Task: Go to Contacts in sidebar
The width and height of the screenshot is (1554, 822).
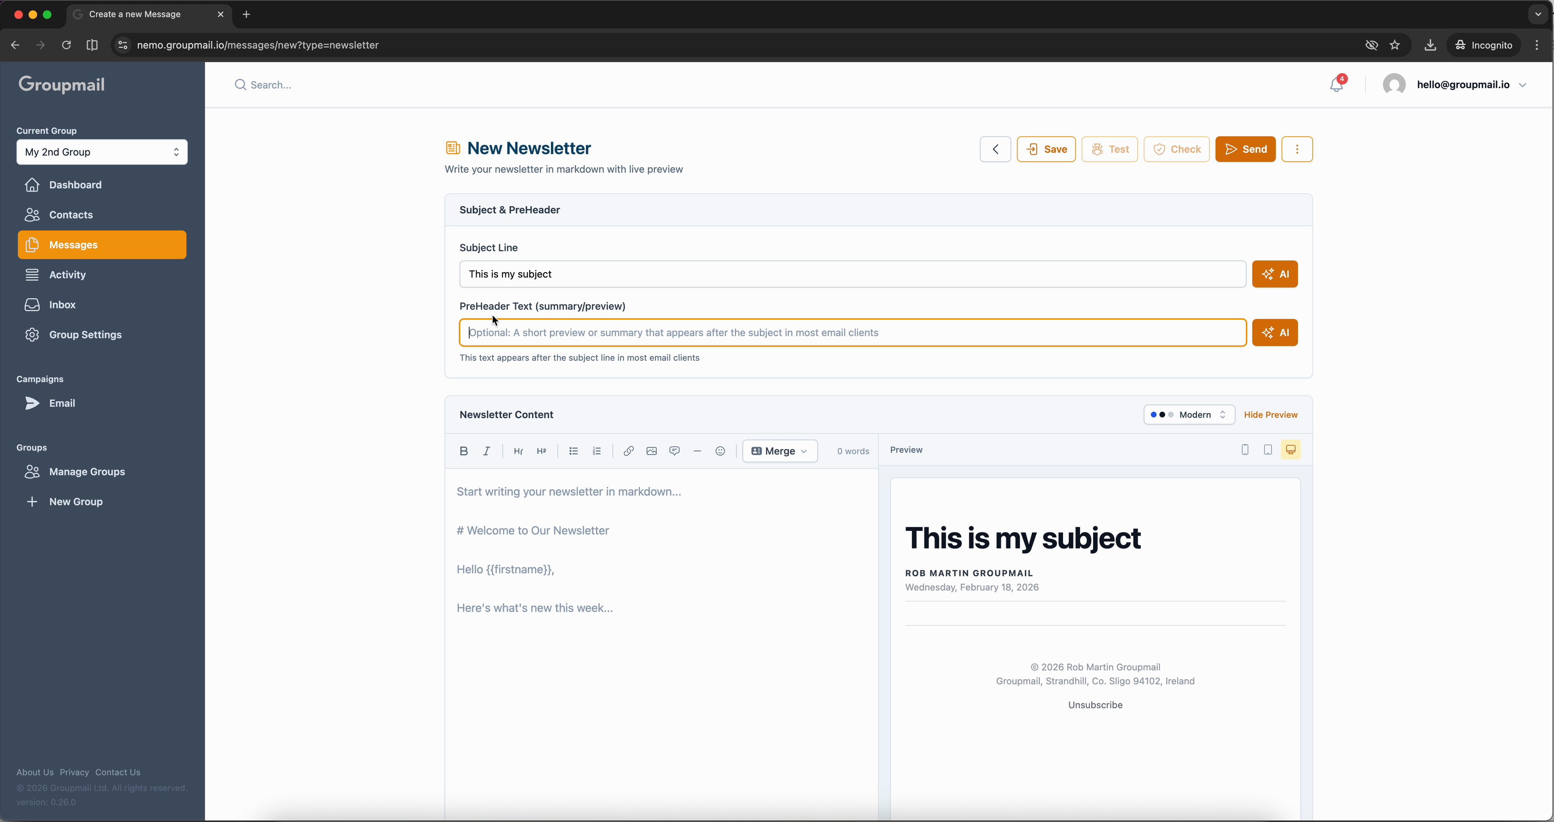Action: 71,215
